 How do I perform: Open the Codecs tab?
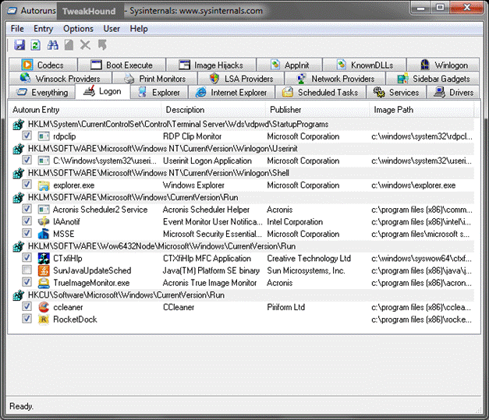pyautogui.click(x=43, y=65)
